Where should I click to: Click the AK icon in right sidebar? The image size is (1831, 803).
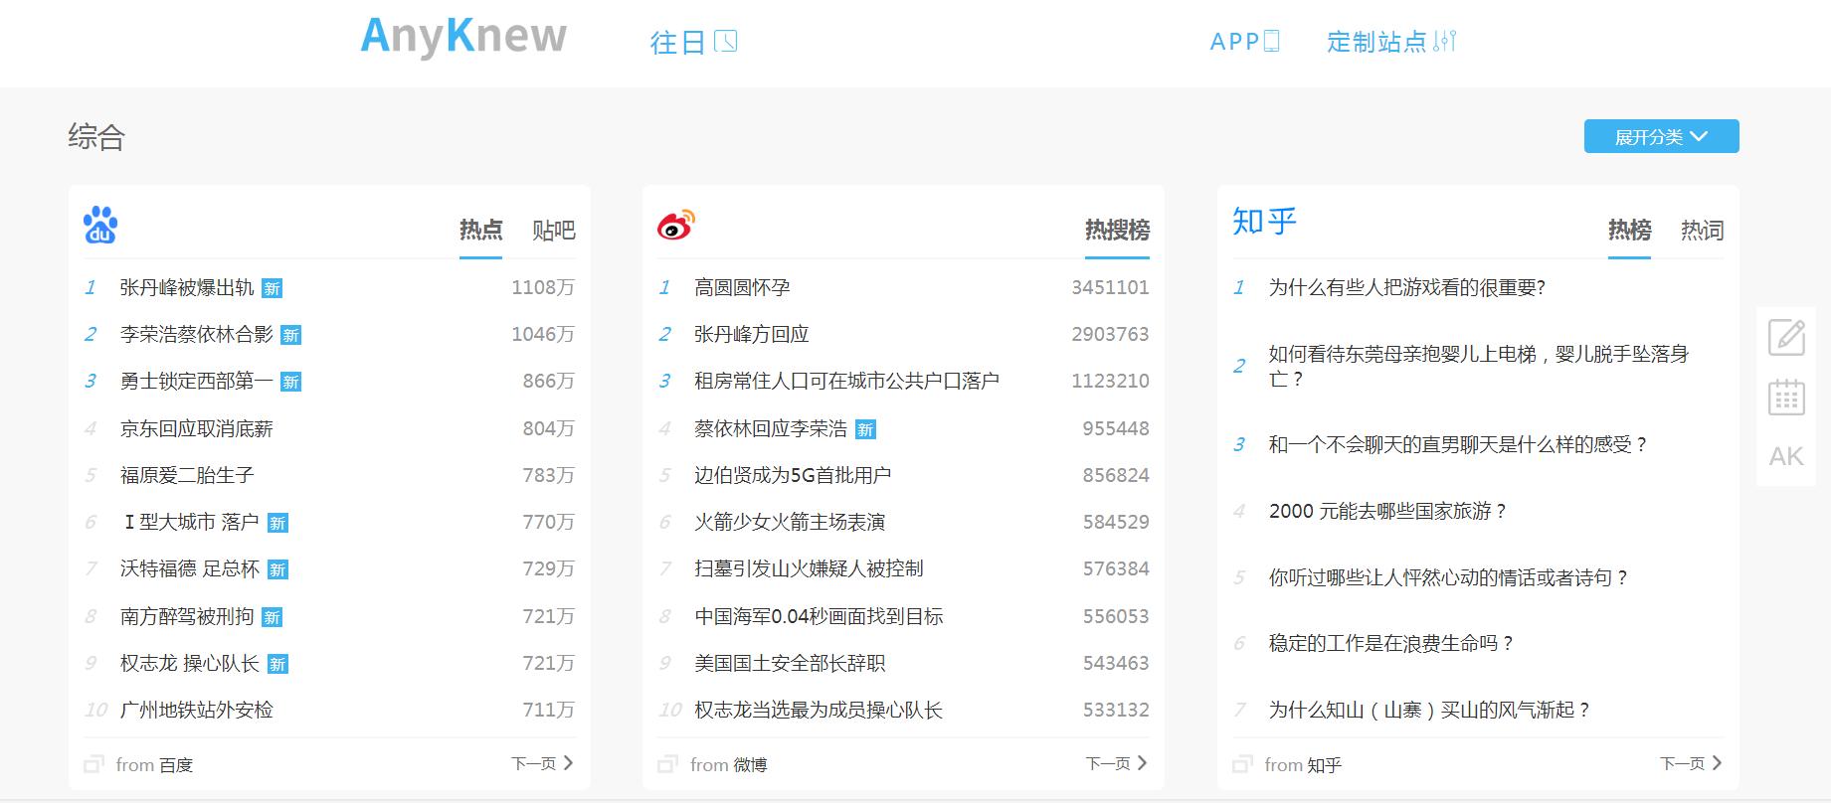[x=1786, y=456]
